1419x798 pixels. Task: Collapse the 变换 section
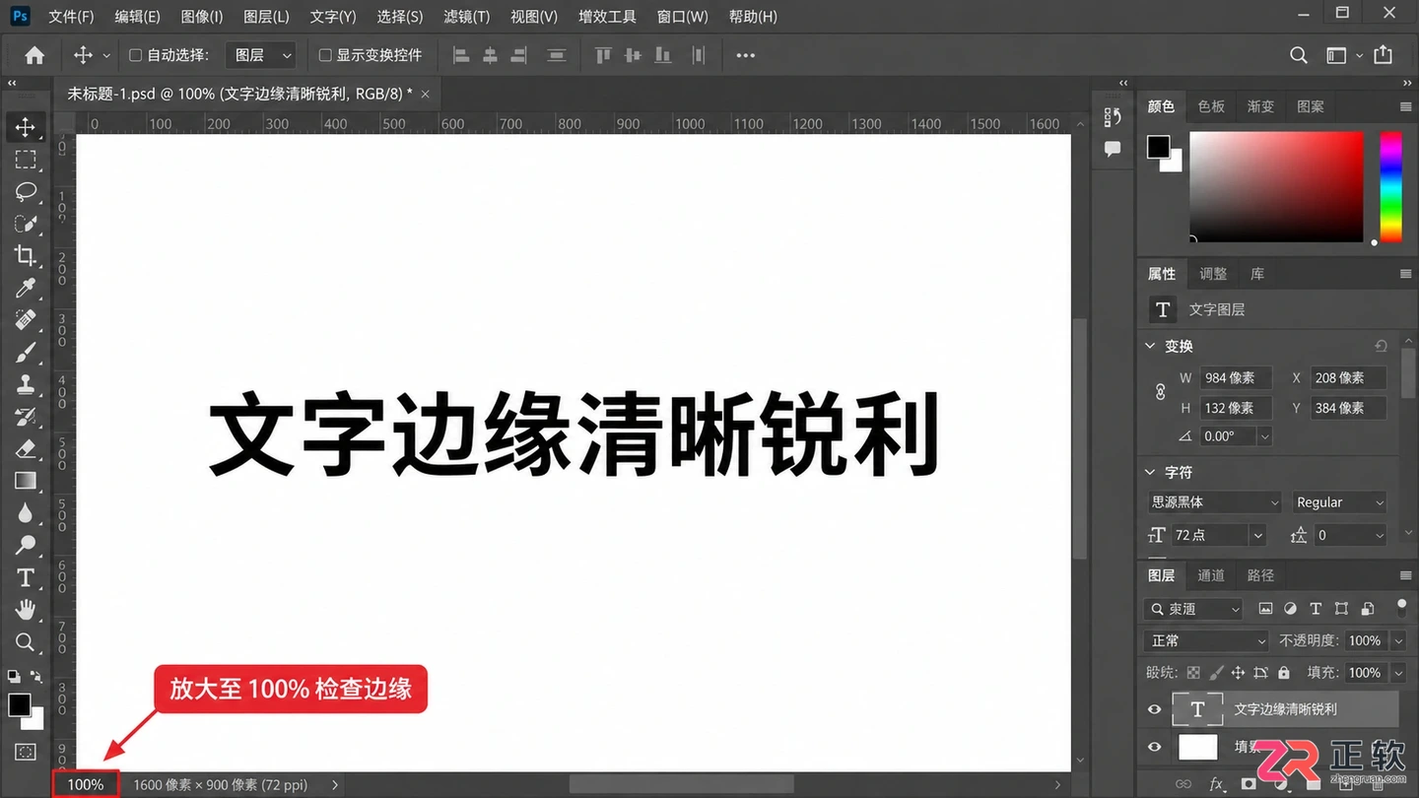(x=1150, y=346)
